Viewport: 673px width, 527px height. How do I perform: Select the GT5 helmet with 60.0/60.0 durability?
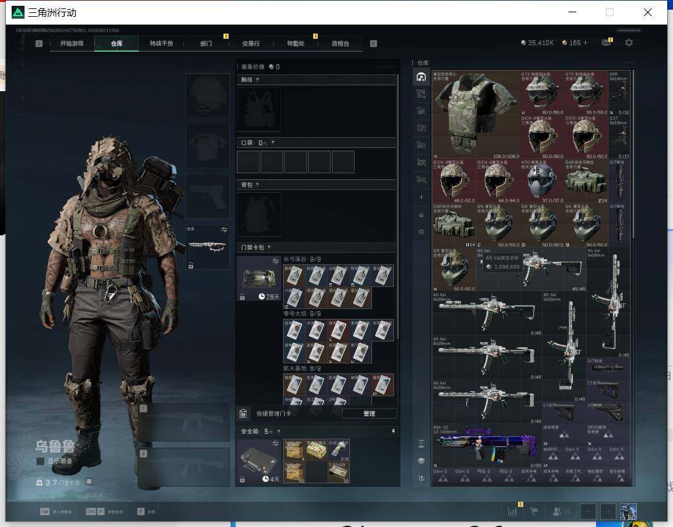pos(542,93)
